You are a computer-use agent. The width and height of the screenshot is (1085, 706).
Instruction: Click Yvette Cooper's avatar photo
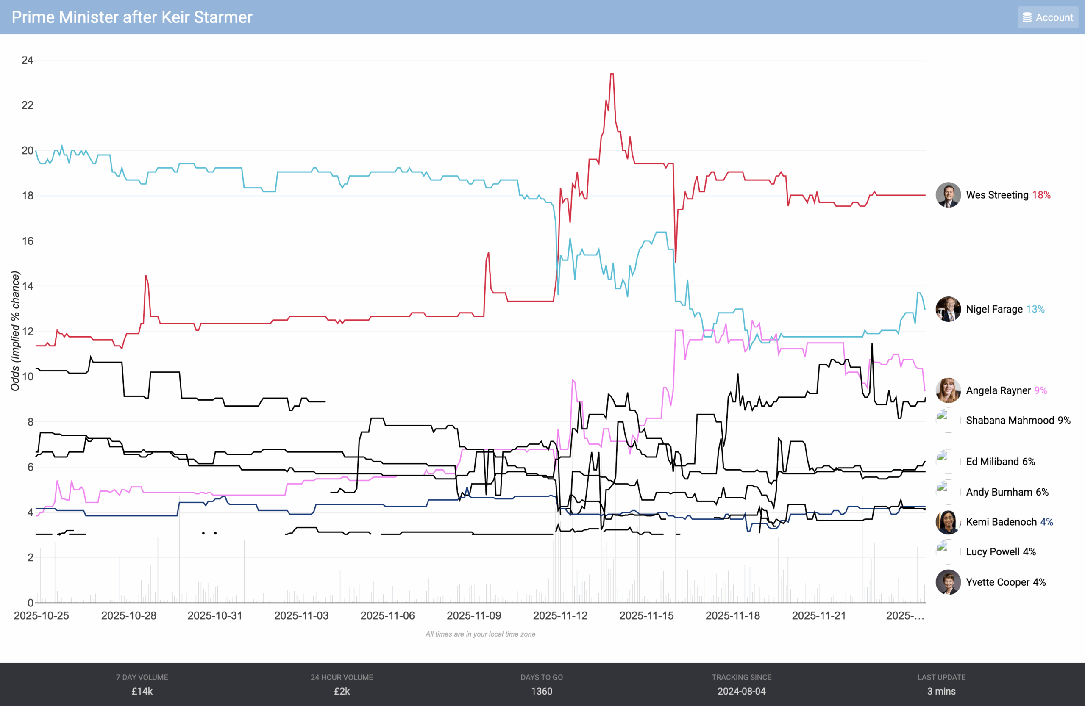pos(948,582)
